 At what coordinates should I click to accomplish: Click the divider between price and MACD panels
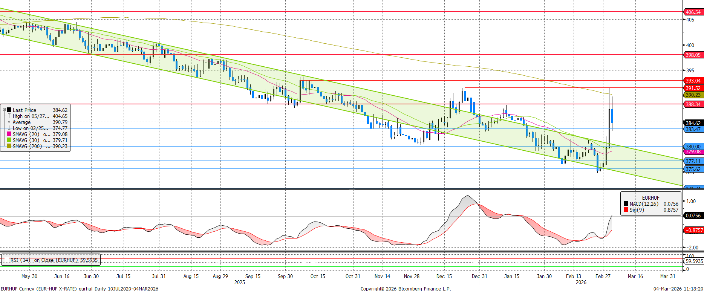point(352,189)
